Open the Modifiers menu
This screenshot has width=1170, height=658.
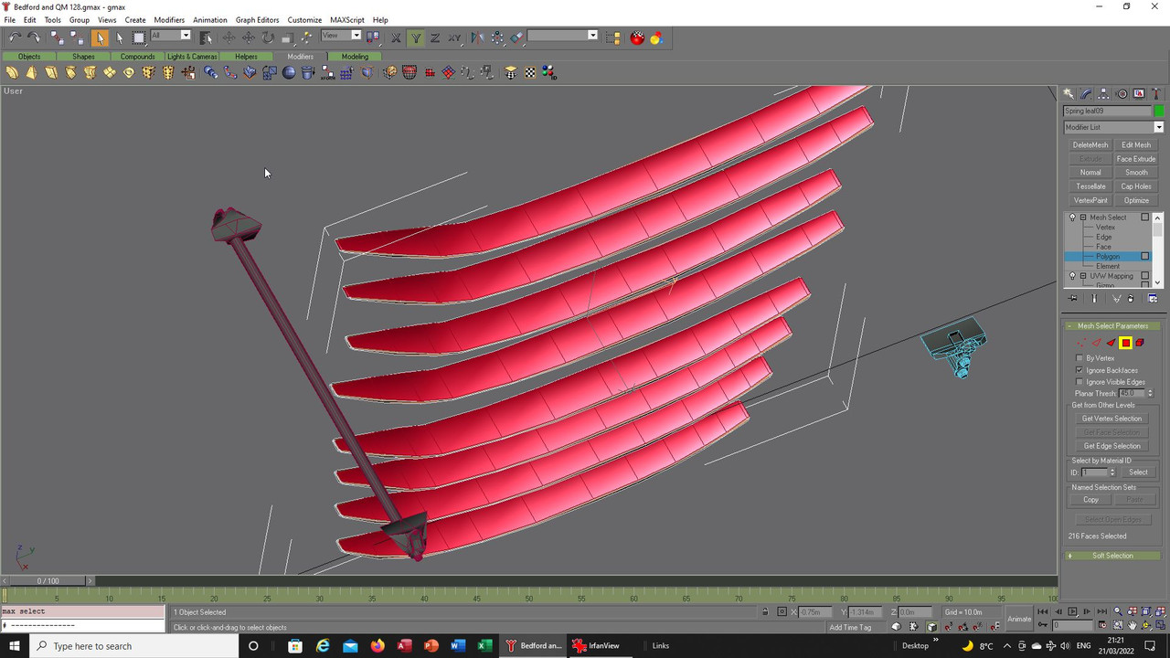pyautogui.click(x=169, y=19)
